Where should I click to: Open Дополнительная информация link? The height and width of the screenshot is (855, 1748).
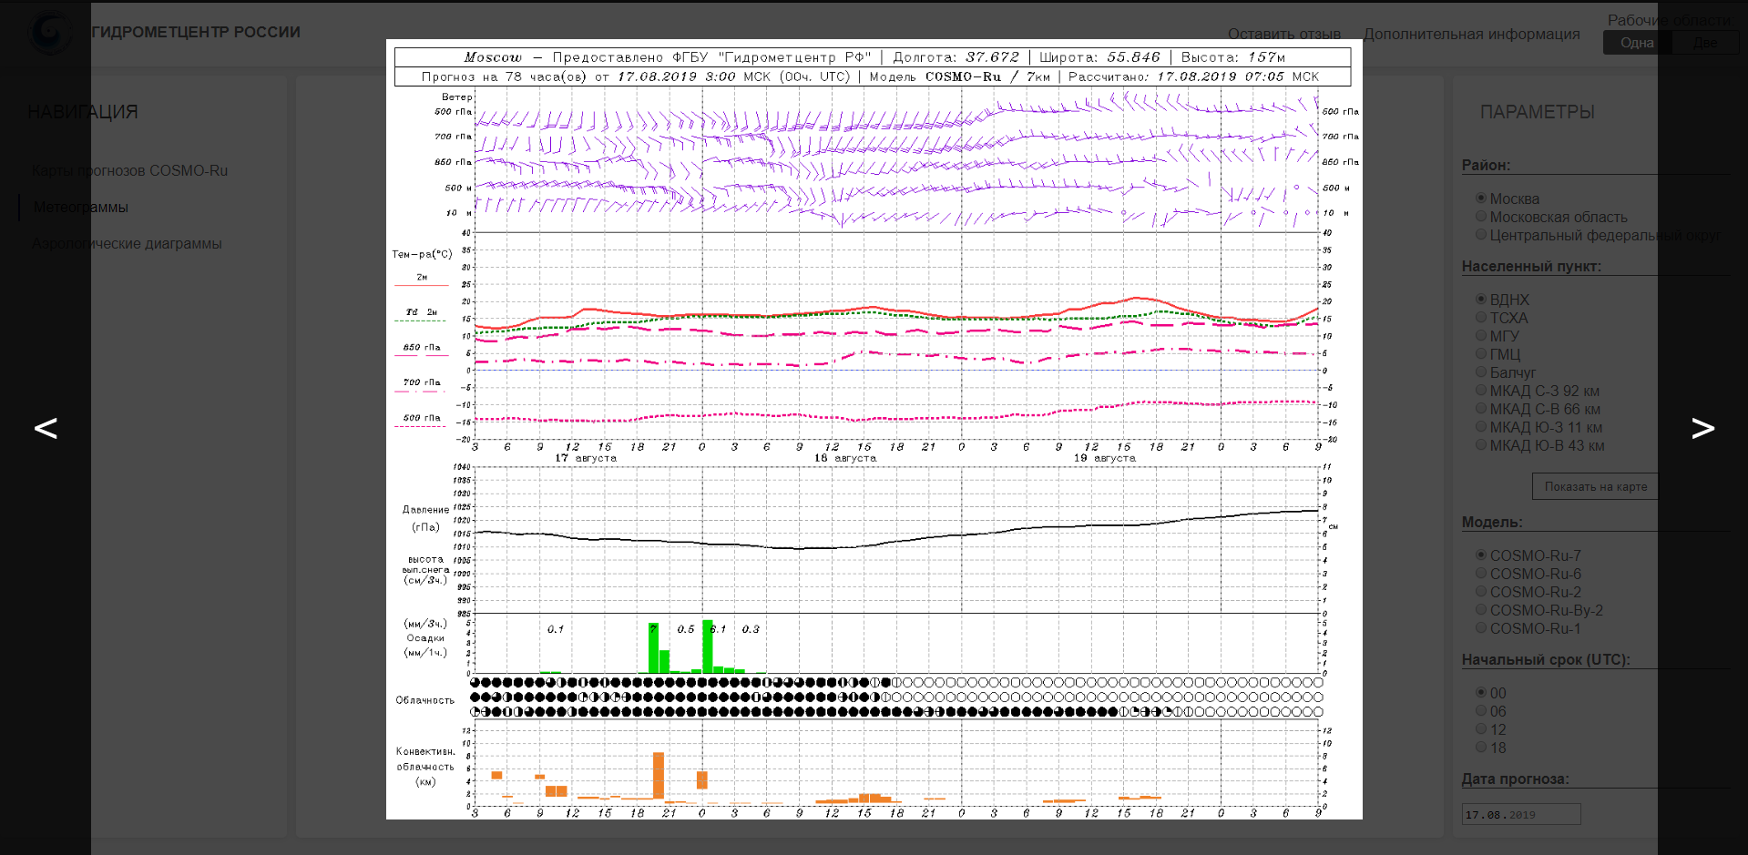[x=1472, y=34]
